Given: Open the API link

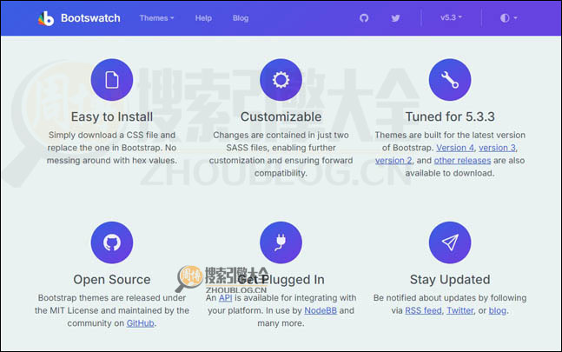Looking at the screenshot, I should pyautogui.click(x=226, y=297).
